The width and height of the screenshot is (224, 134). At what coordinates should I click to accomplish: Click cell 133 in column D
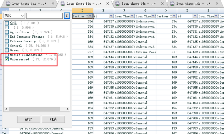[83, 128]
